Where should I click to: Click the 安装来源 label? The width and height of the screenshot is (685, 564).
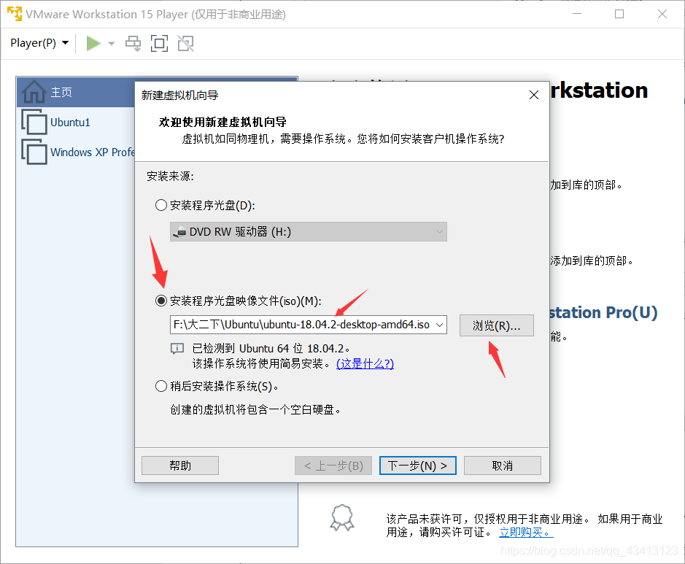point(170,176)
